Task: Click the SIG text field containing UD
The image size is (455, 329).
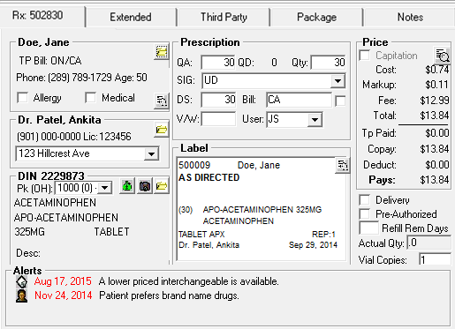Action: [x=267, y=81]
